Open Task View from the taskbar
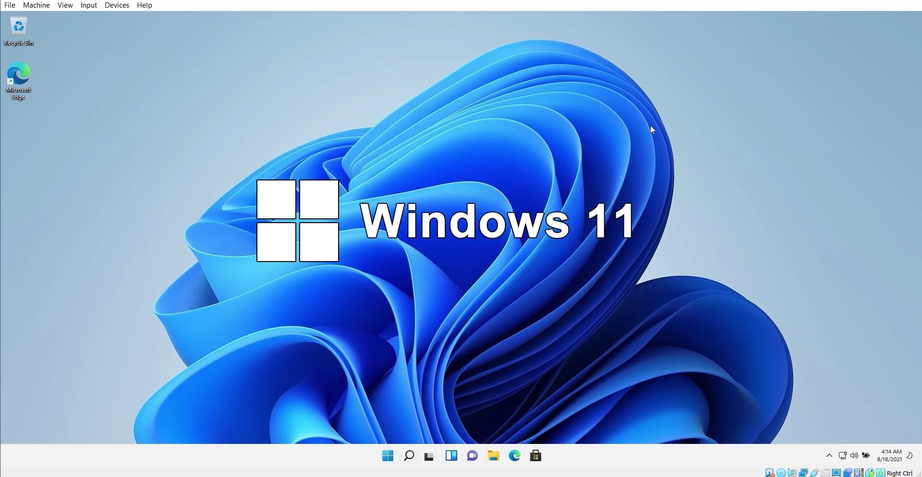 [x=429, y=456]
